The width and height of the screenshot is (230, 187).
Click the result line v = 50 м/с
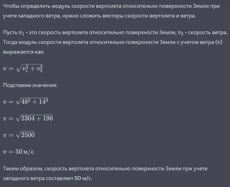[18, 151]
